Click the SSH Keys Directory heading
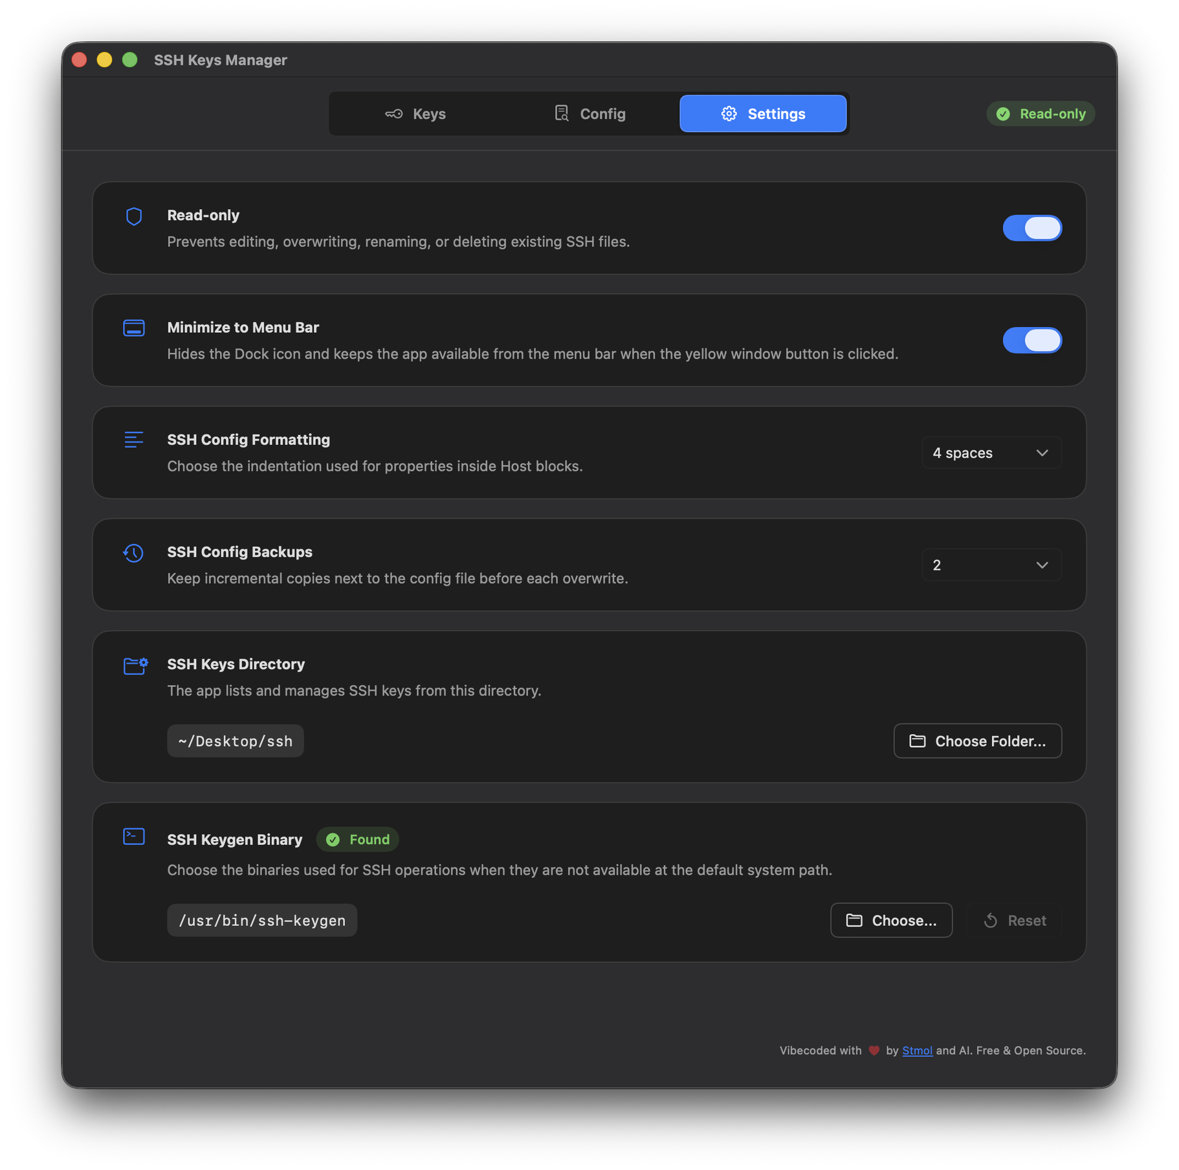 click(x=236, y=664)
